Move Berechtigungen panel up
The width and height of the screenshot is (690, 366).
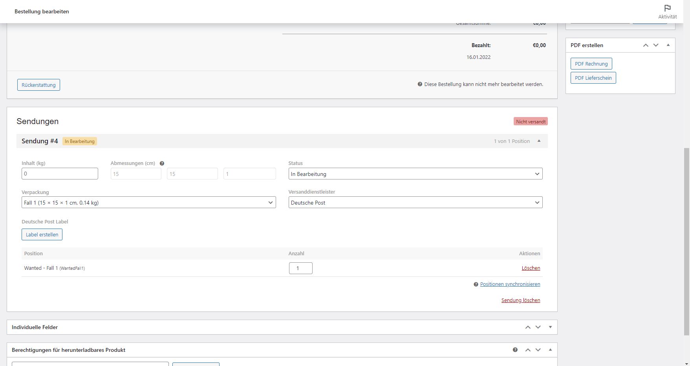point(528,350)
